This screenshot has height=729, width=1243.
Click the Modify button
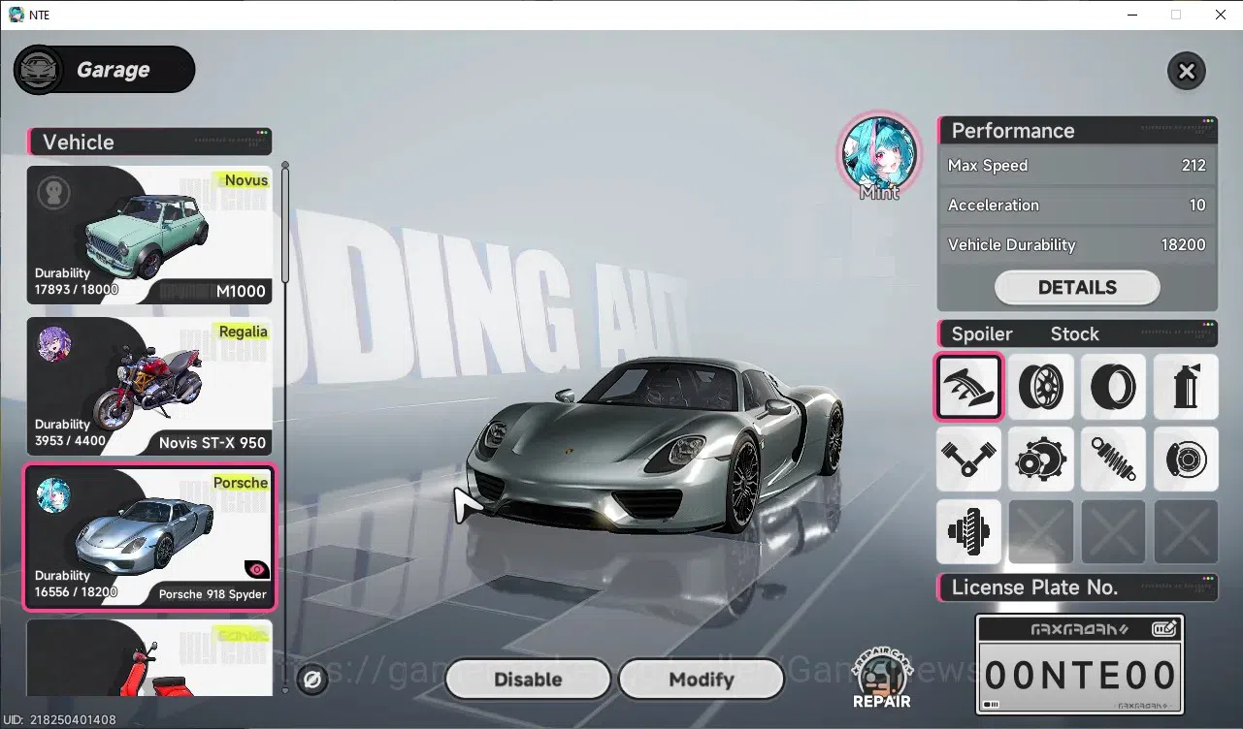click(x=701, y=680)
